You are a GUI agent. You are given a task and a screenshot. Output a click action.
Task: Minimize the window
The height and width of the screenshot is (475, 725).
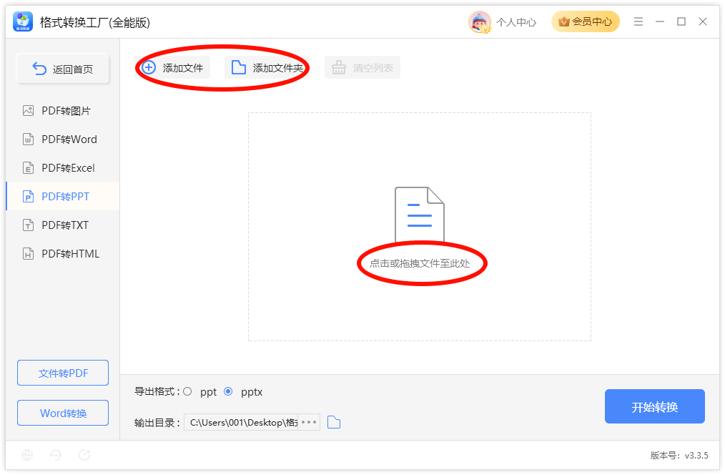click(660, 21)
